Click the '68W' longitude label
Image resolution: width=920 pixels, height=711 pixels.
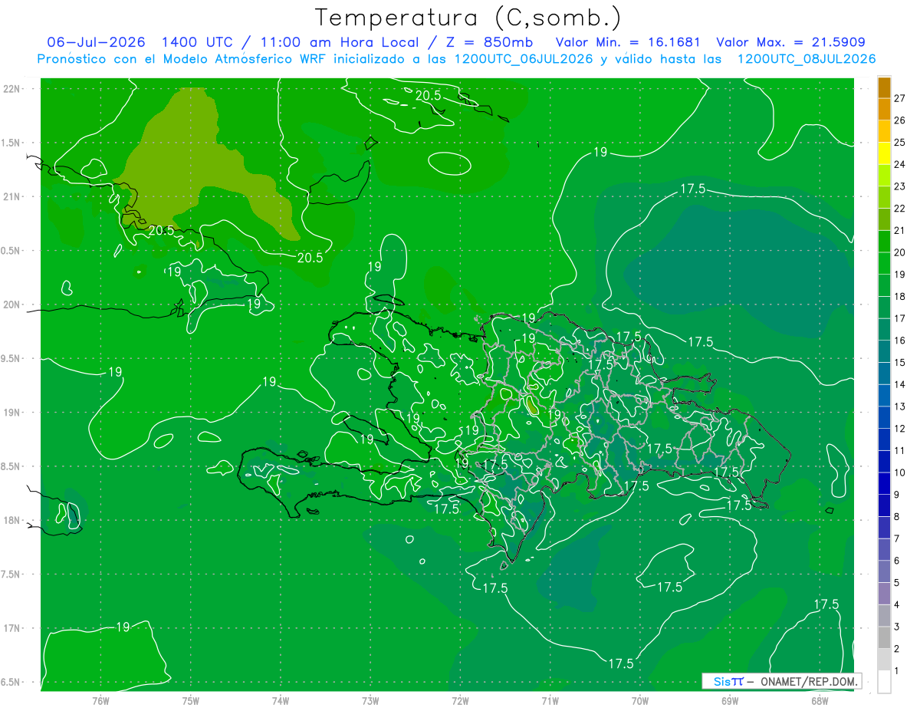820,700
